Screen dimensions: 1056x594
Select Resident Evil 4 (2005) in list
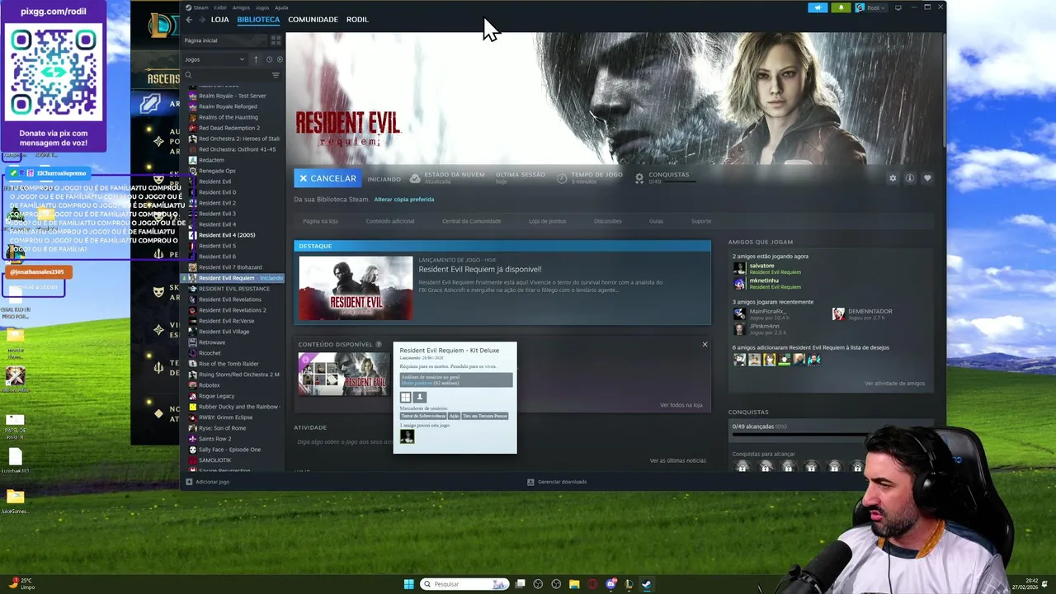227,235
